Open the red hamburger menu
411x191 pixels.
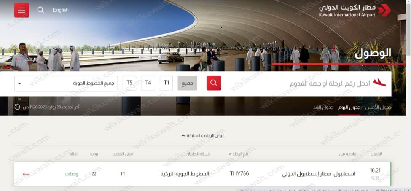pos(22,10)
